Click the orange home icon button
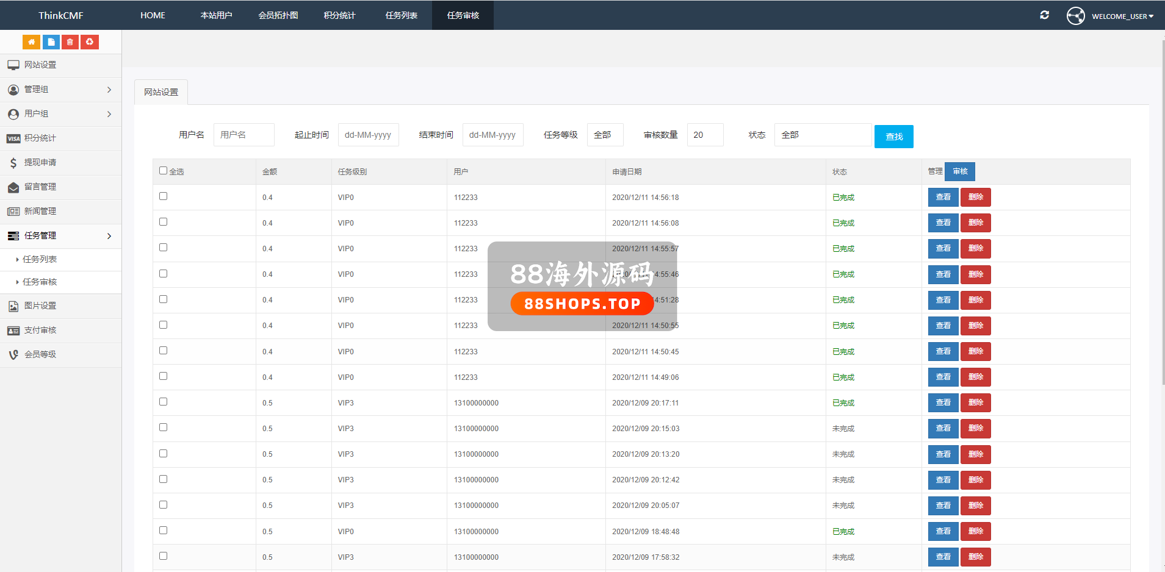1165x572 pixels. 31,42
